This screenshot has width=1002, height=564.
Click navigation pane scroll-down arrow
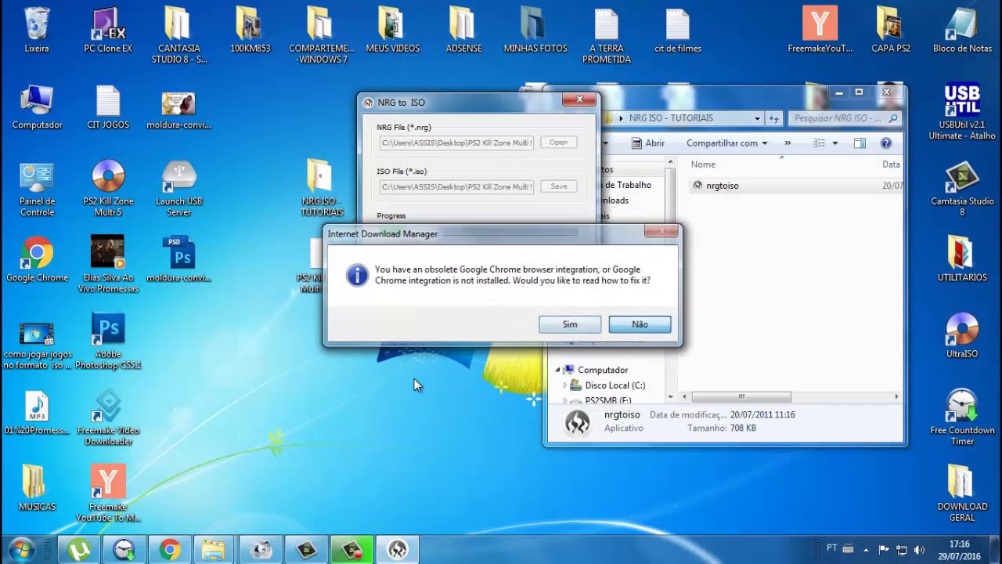670,396
